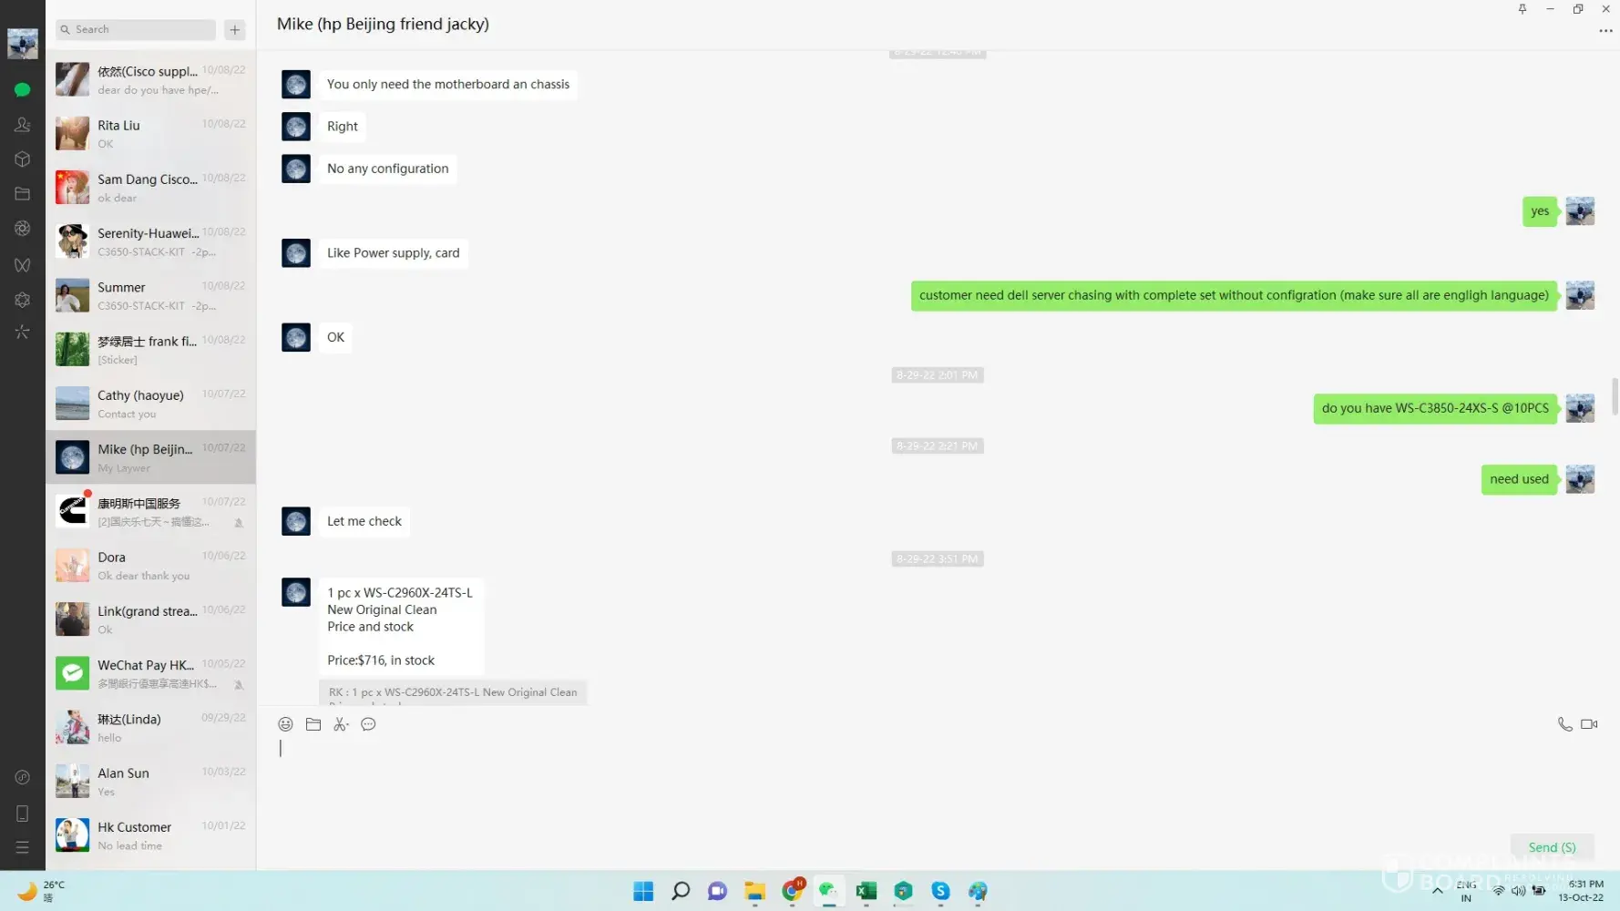This screenshot has width=1620, height=911.
Task: Open the chat info three-dots menu
Action: click(x=1605, y=31)
